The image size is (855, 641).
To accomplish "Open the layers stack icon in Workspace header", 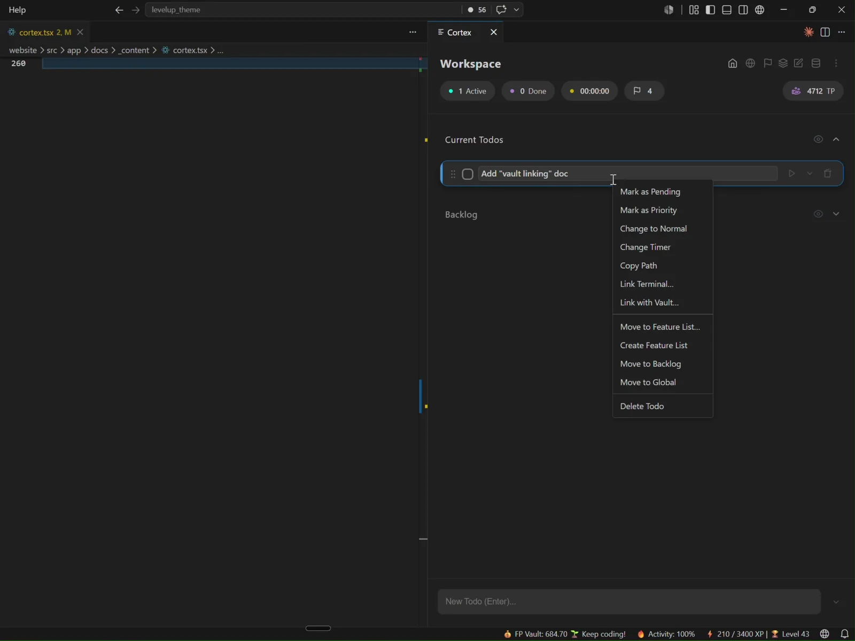I will [783, 64].
